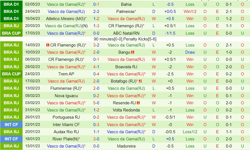
Task: Click the penalty kicks [5-6] note row
Action: (125, 39)
